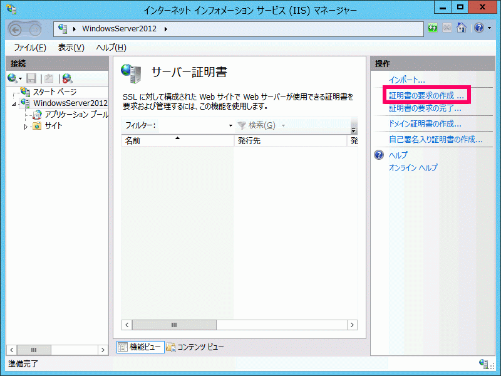Screen dimensions: 501x376
Task: Click the 検索(G) button
Action: (257, 125)
